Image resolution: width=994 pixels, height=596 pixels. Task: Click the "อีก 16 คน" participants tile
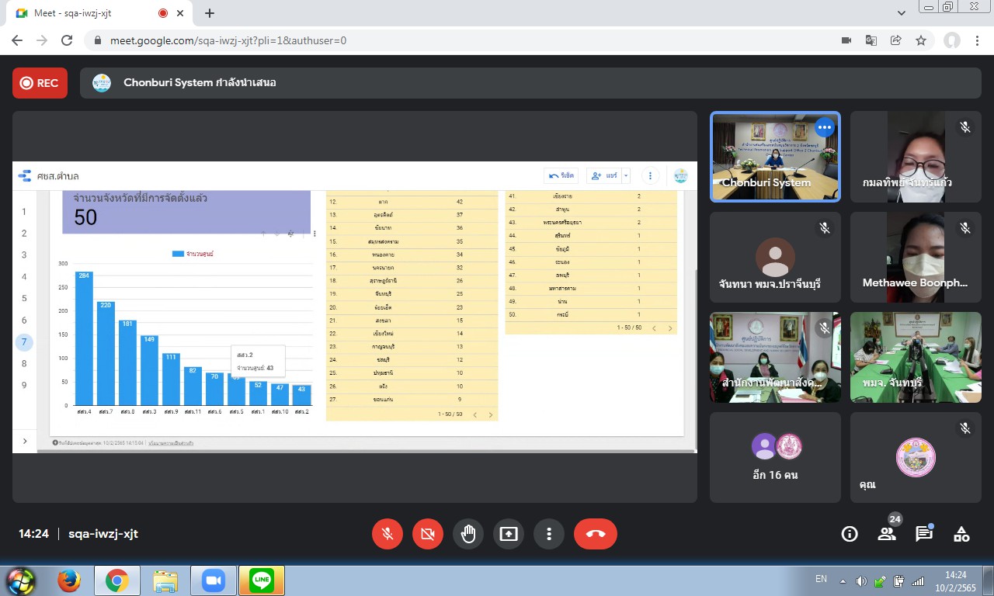coord(775,457)
